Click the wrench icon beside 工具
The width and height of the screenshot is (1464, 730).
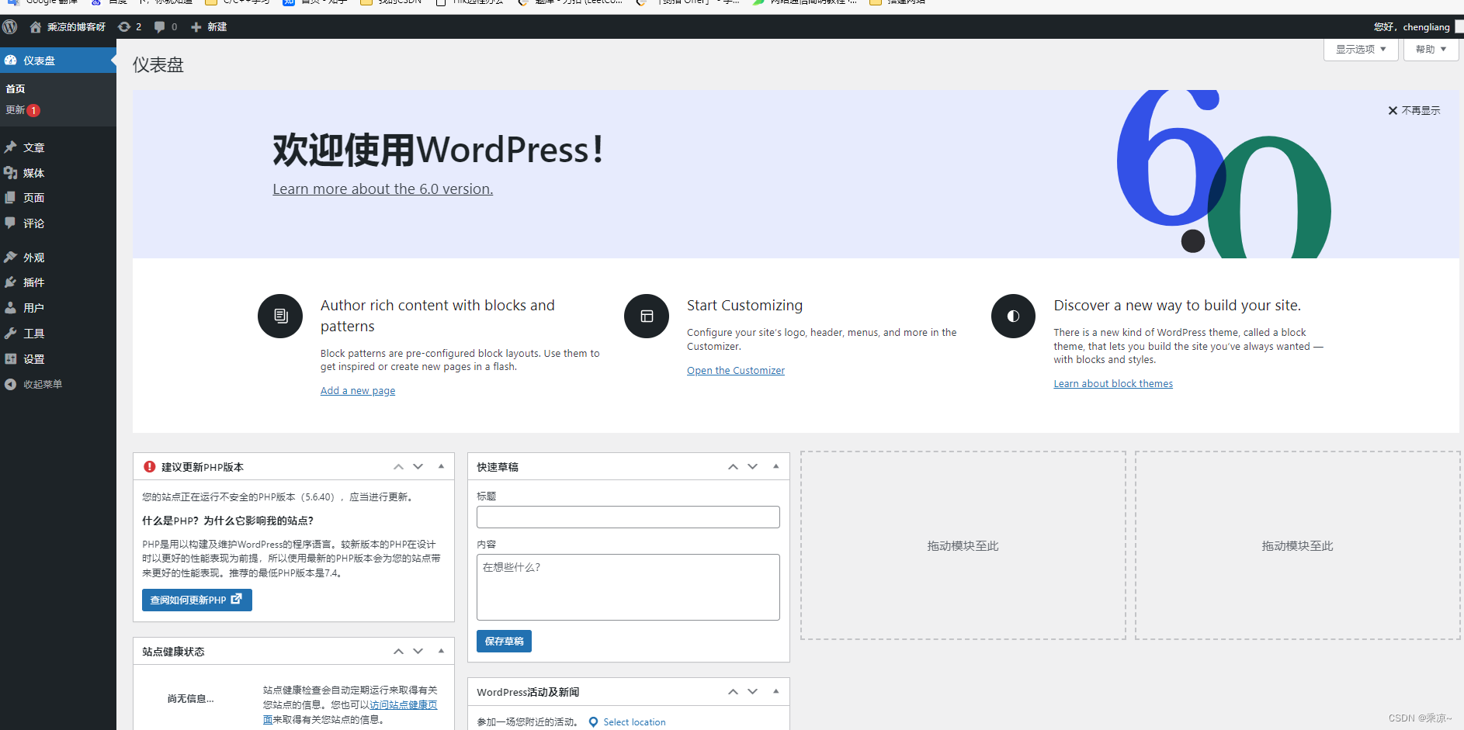[x=11, y=334]
